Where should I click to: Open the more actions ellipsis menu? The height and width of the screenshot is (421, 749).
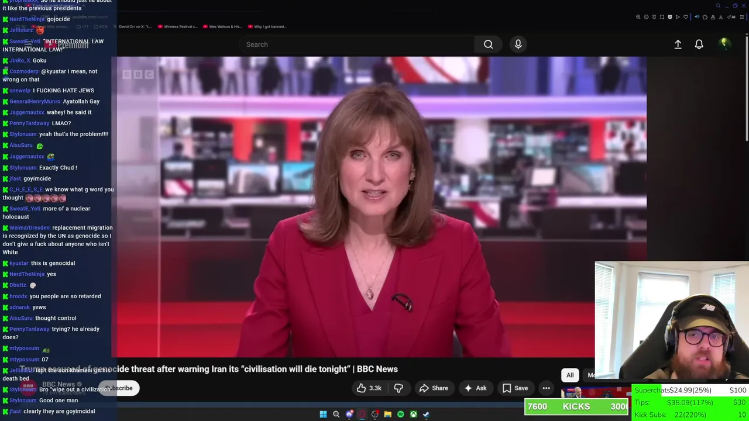click(x=546, y=388)
